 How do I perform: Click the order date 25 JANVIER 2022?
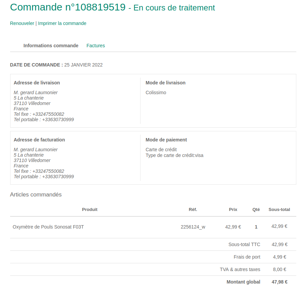(83, 65)
